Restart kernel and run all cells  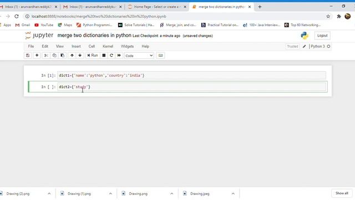119,56
